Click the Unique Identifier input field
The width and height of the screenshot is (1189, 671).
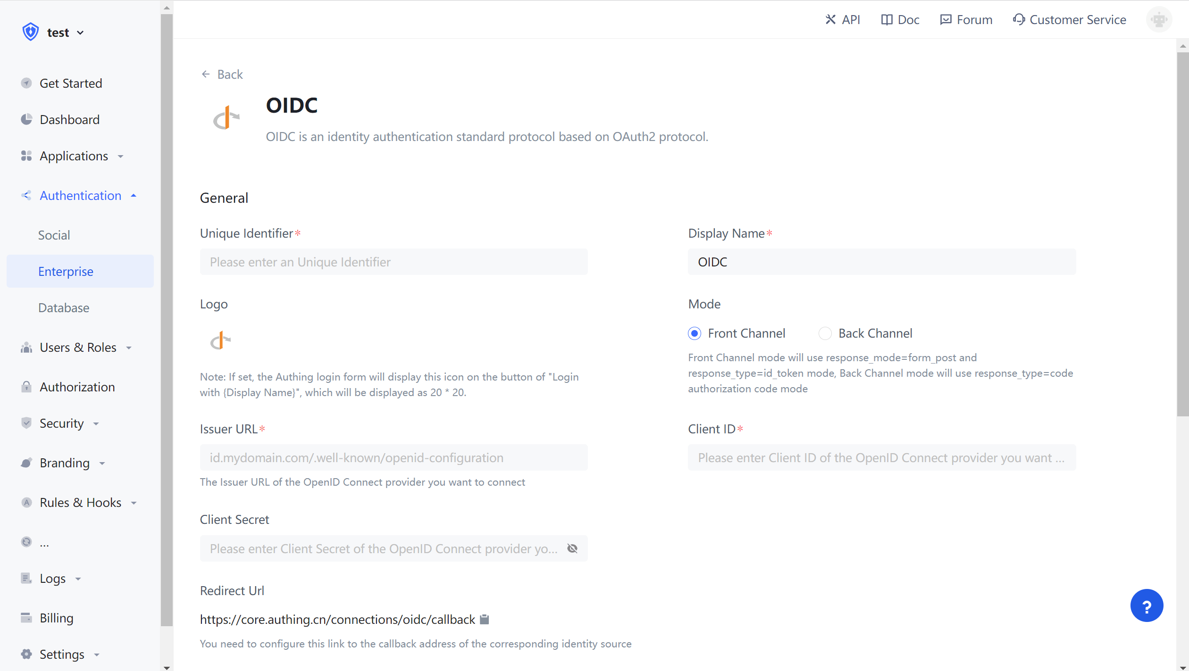[394, 262]
